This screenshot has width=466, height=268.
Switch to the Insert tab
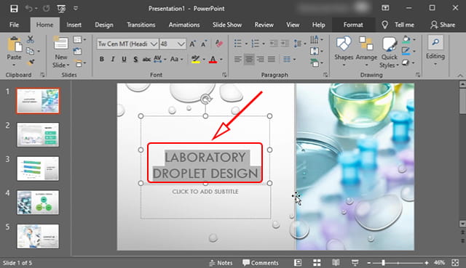[x=74, y=25]
